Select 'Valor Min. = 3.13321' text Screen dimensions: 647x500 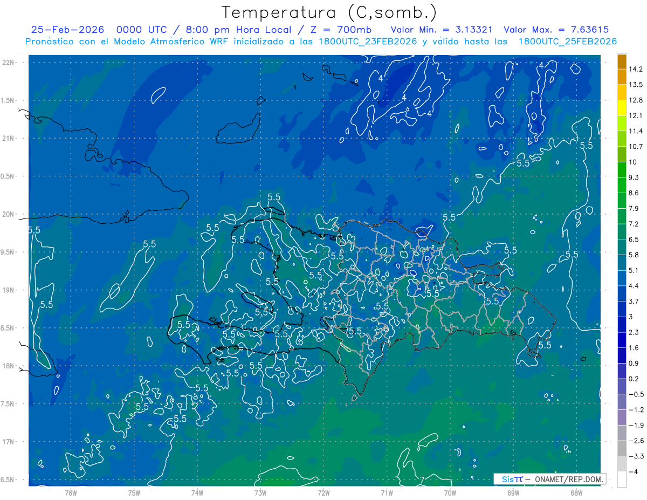click(x=442, y=30)
